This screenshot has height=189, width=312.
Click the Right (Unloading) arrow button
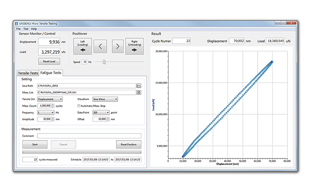pyautogui.click(x=134, y=46)
